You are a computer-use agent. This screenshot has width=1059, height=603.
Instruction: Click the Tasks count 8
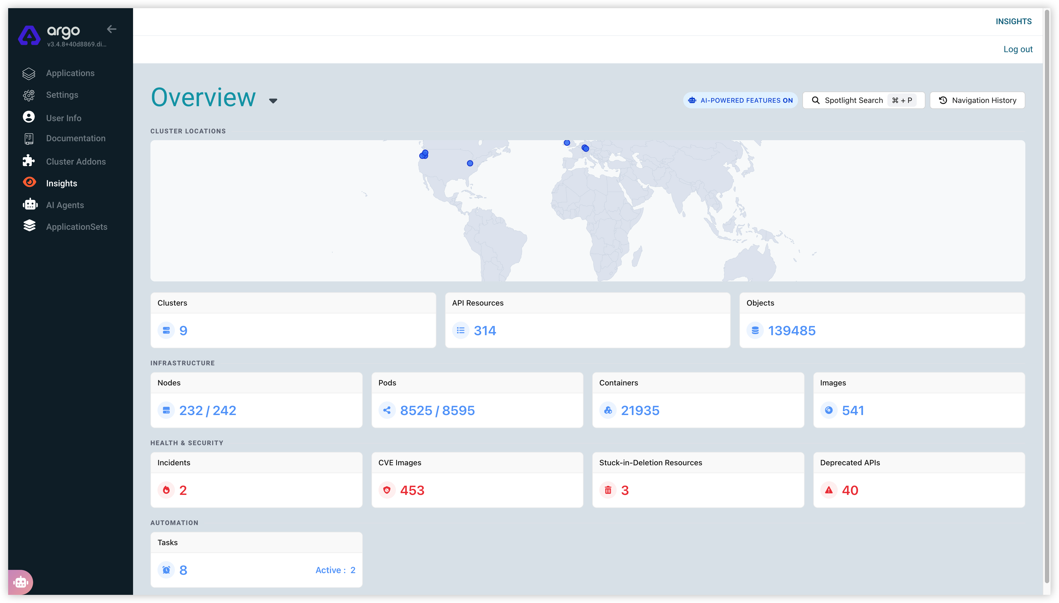coord(183,570)
